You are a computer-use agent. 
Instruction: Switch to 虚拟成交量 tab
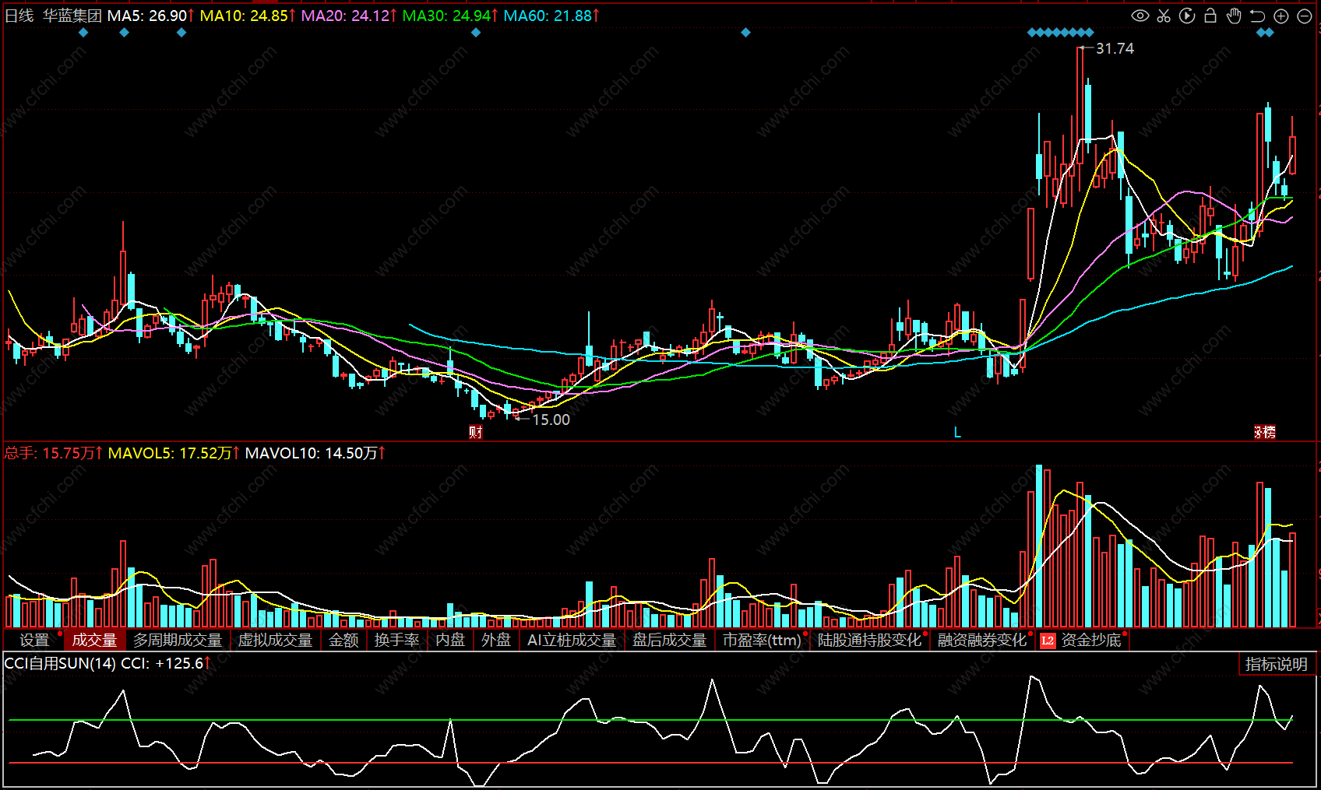[276, 640]
